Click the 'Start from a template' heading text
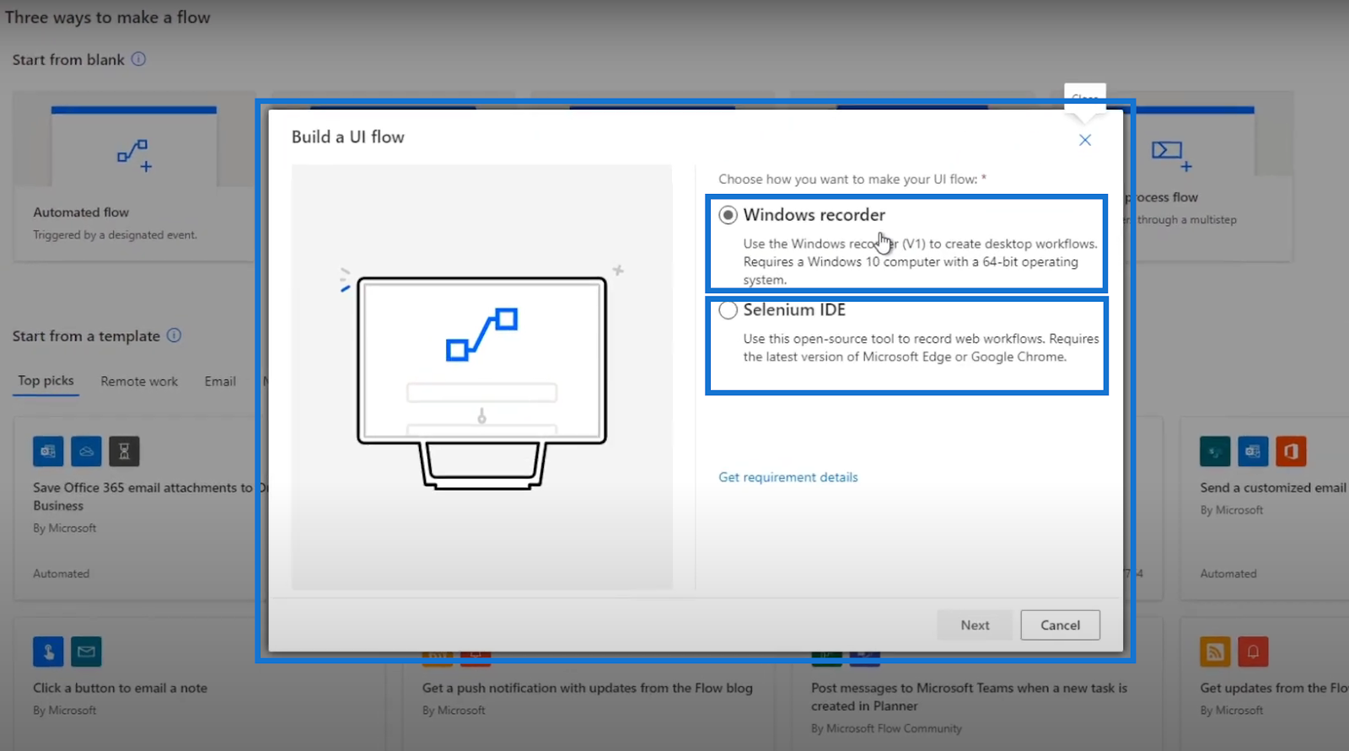This screenshot has height=751, width=1349. (x=86, y=335)
